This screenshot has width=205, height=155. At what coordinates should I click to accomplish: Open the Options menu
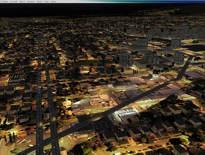[x=31, y=2]
